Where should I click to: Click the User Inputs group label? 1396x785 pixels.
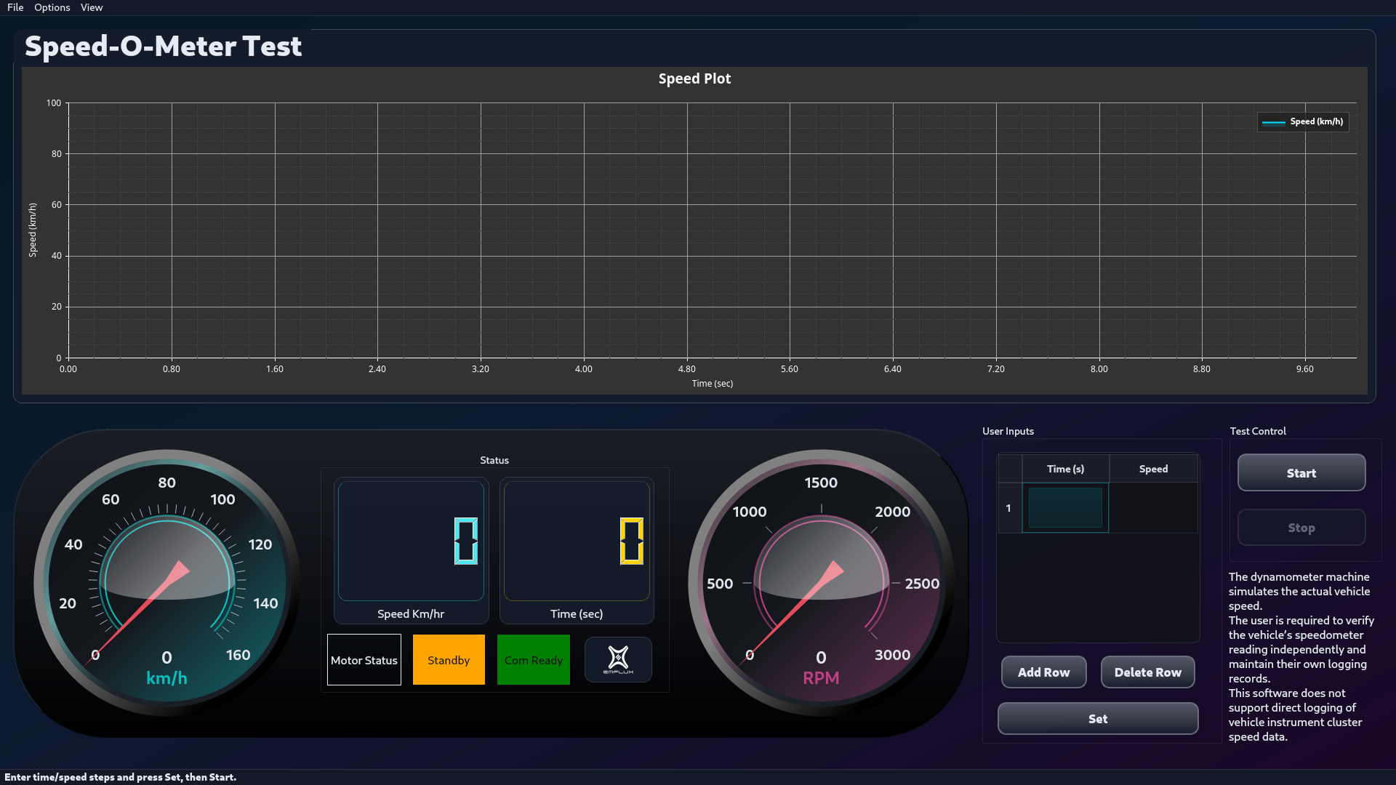click(x=1008, y=431)
